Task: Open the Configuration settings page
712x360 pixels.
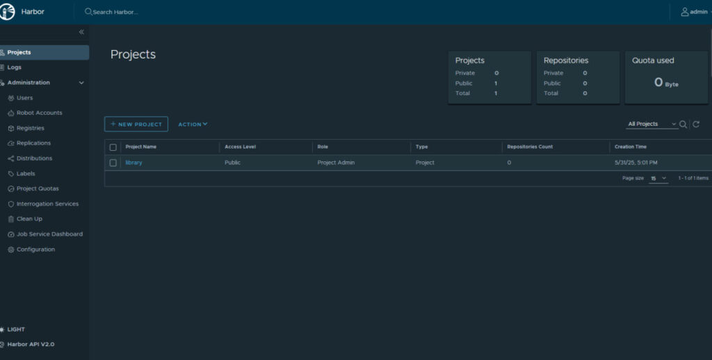Action: (35, 249)
